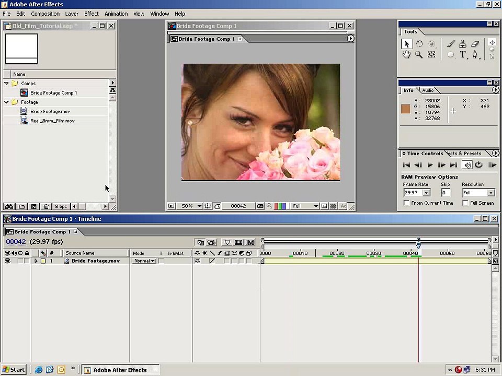Click the Live Update timeline button
This screenshot has height=376, width=502.
click(200, 242)
